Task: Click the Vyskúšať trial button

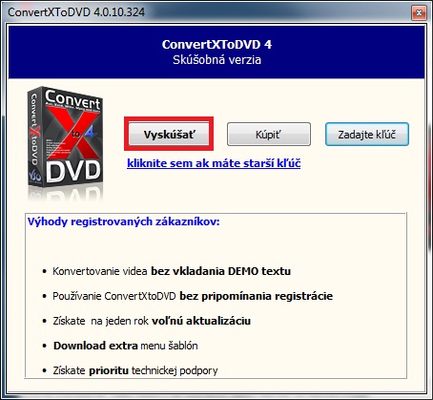Action: point(169,135)
